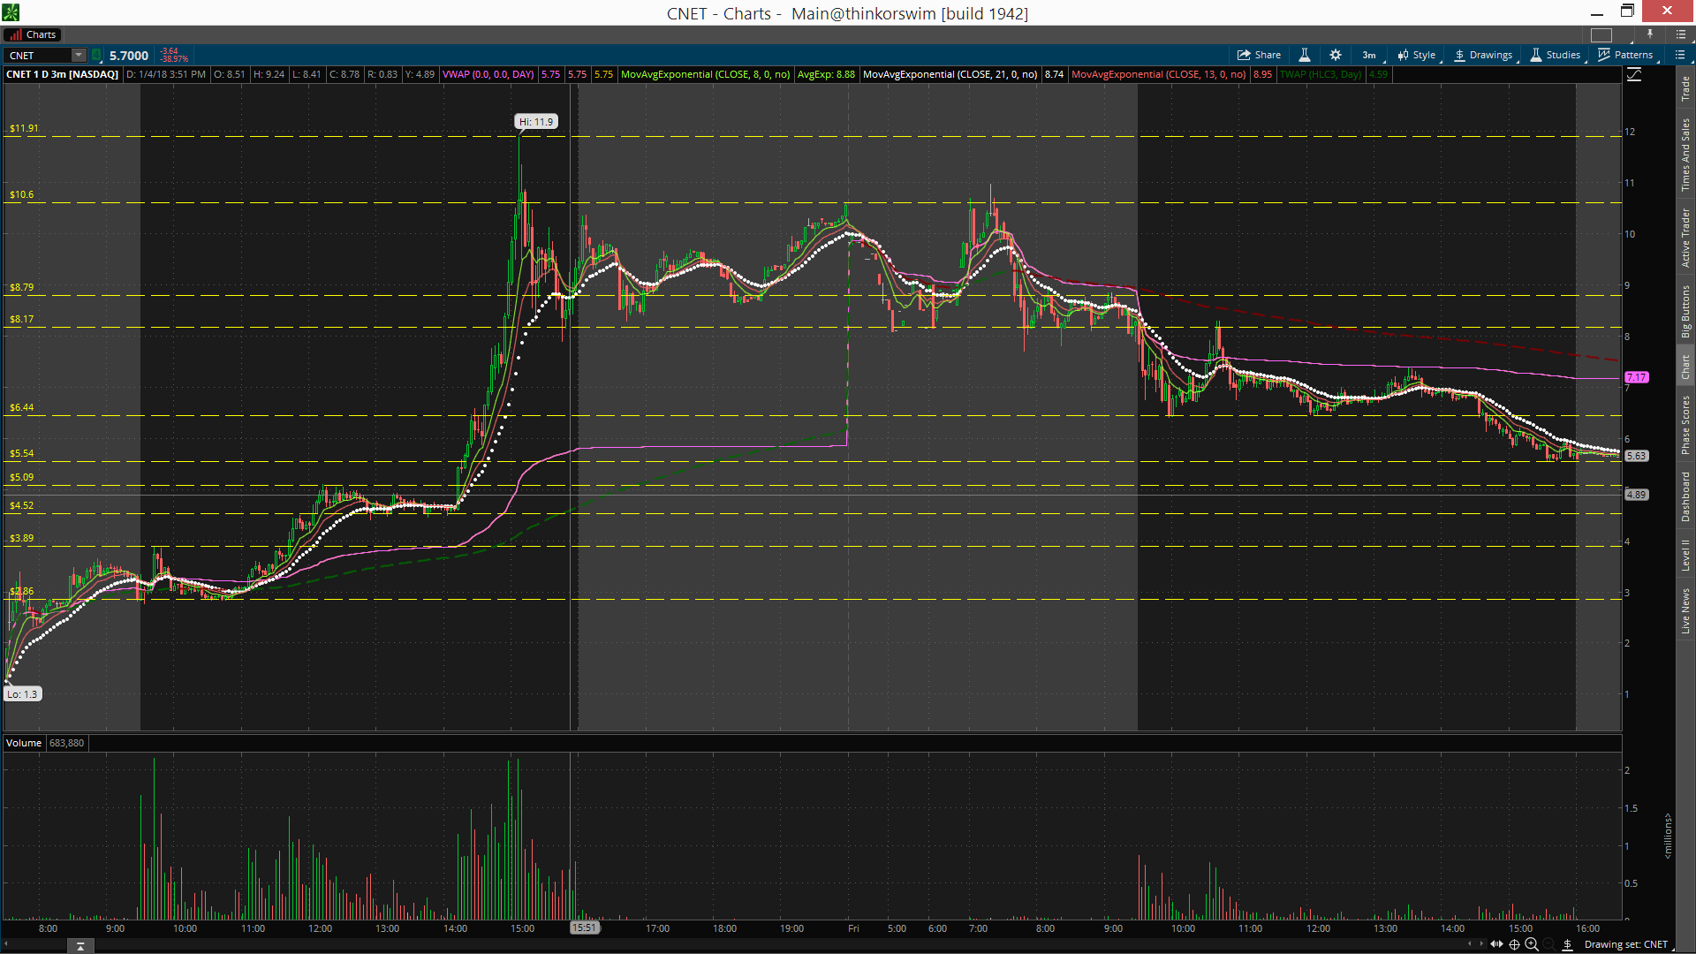Image resolution: width=1696 pixels, height=954 pixels.
Task: Click the Volume study label
Action: pos(24,743)
